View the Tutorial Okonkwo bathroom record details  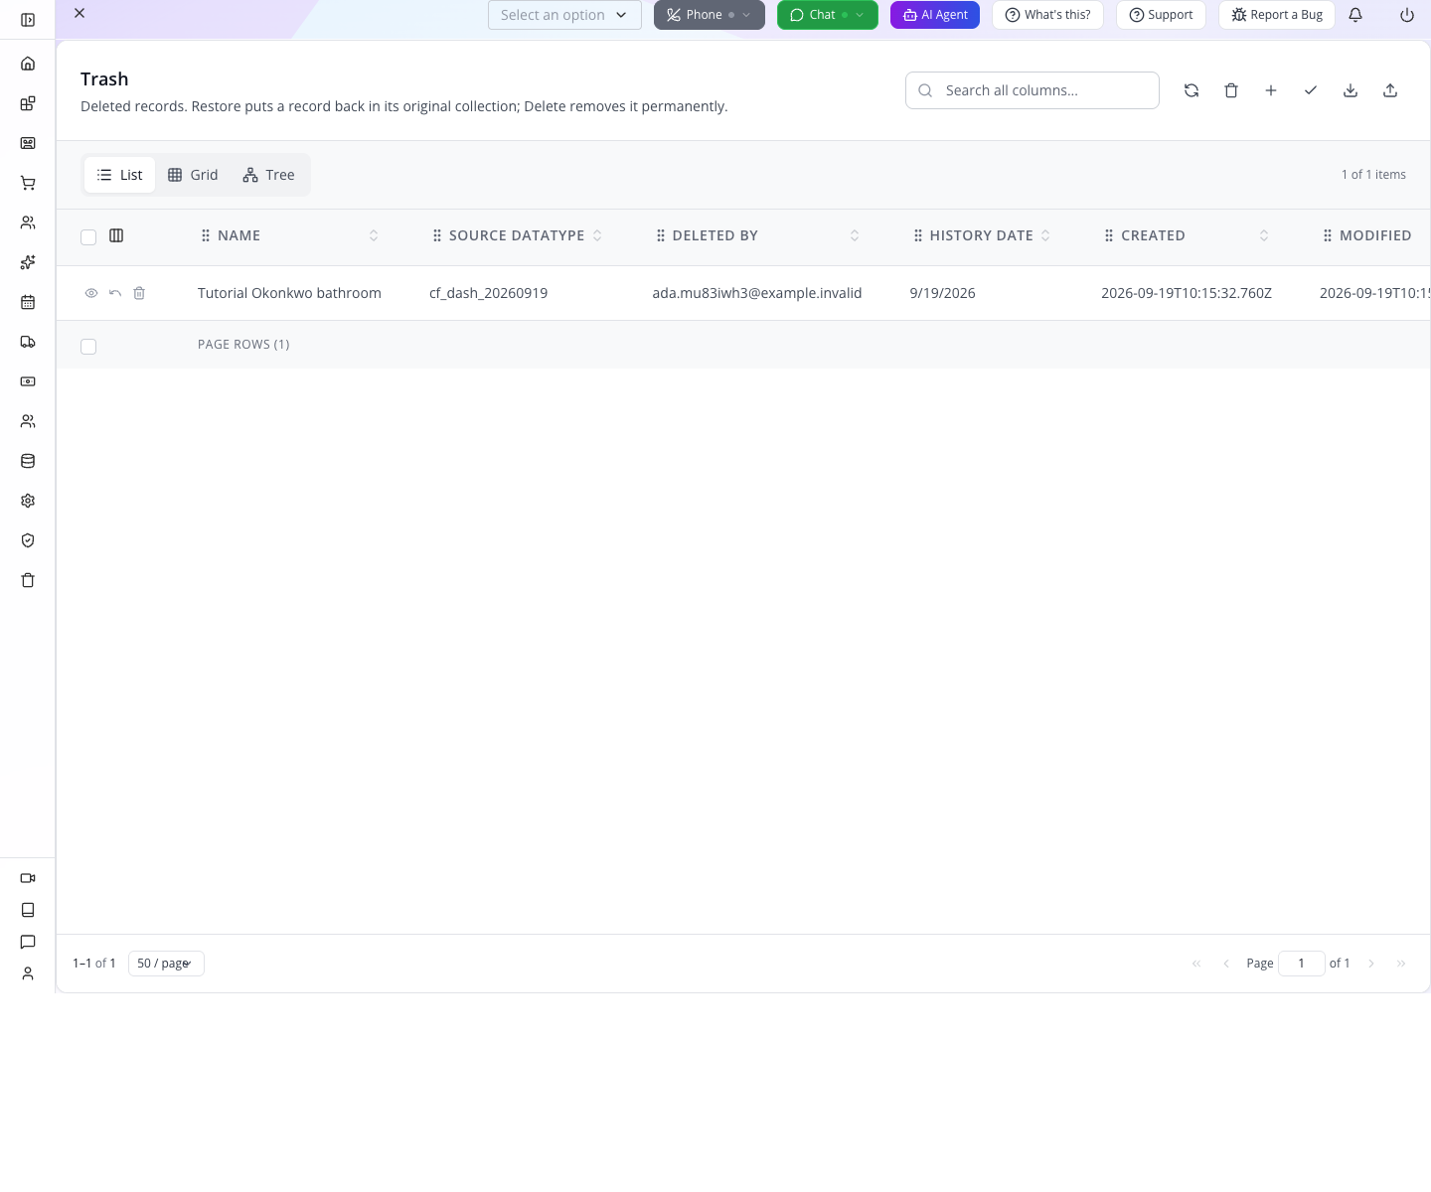[x=91, y=293]
